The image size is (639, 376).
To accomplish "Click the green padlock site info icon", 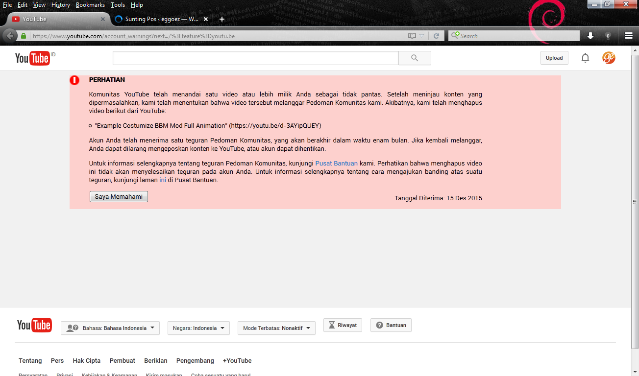I will (x=24, y=36).
